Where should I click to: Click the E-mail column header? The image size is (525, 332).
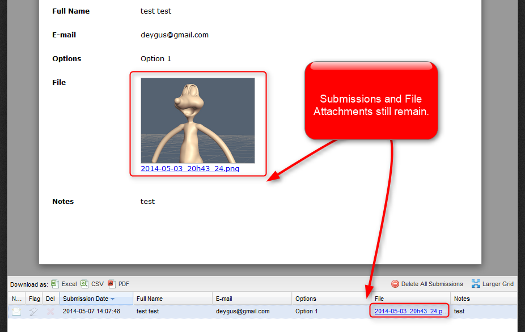[x=224, y=299]
